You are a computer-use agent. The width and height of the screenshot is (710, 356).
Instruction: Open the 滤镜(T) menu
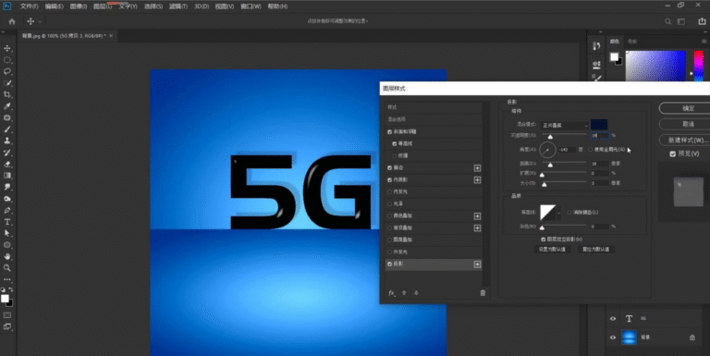click(178, 6)
